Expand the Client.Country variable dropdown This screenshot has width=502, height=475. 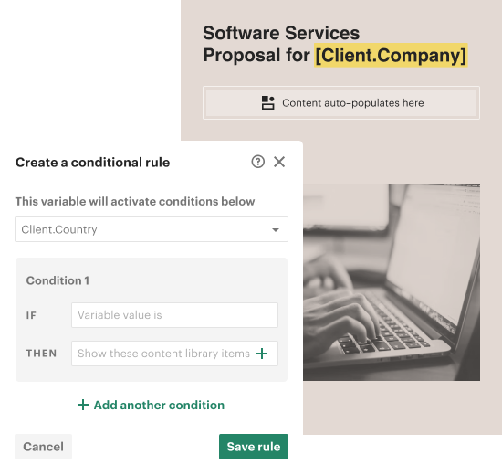[x=152, y=229]
